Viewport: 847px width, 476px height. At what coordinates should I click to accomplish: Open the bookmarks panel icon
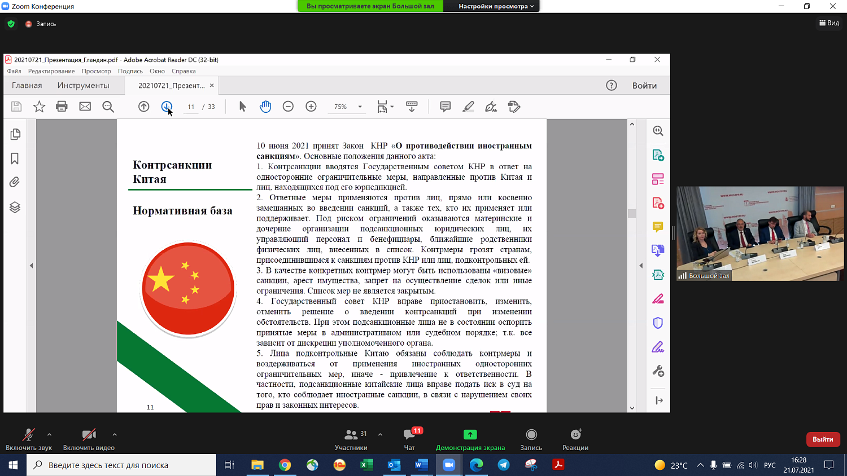click(15, 158)
